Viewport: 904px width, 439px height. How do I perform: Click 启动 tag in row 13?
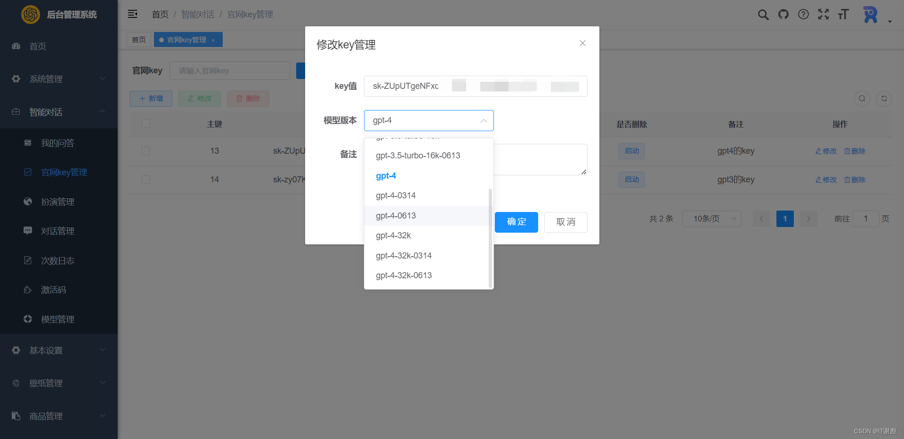click(x=632, y=151)
